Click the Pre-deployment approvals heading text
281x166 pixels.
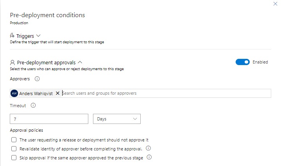(46, 62)
